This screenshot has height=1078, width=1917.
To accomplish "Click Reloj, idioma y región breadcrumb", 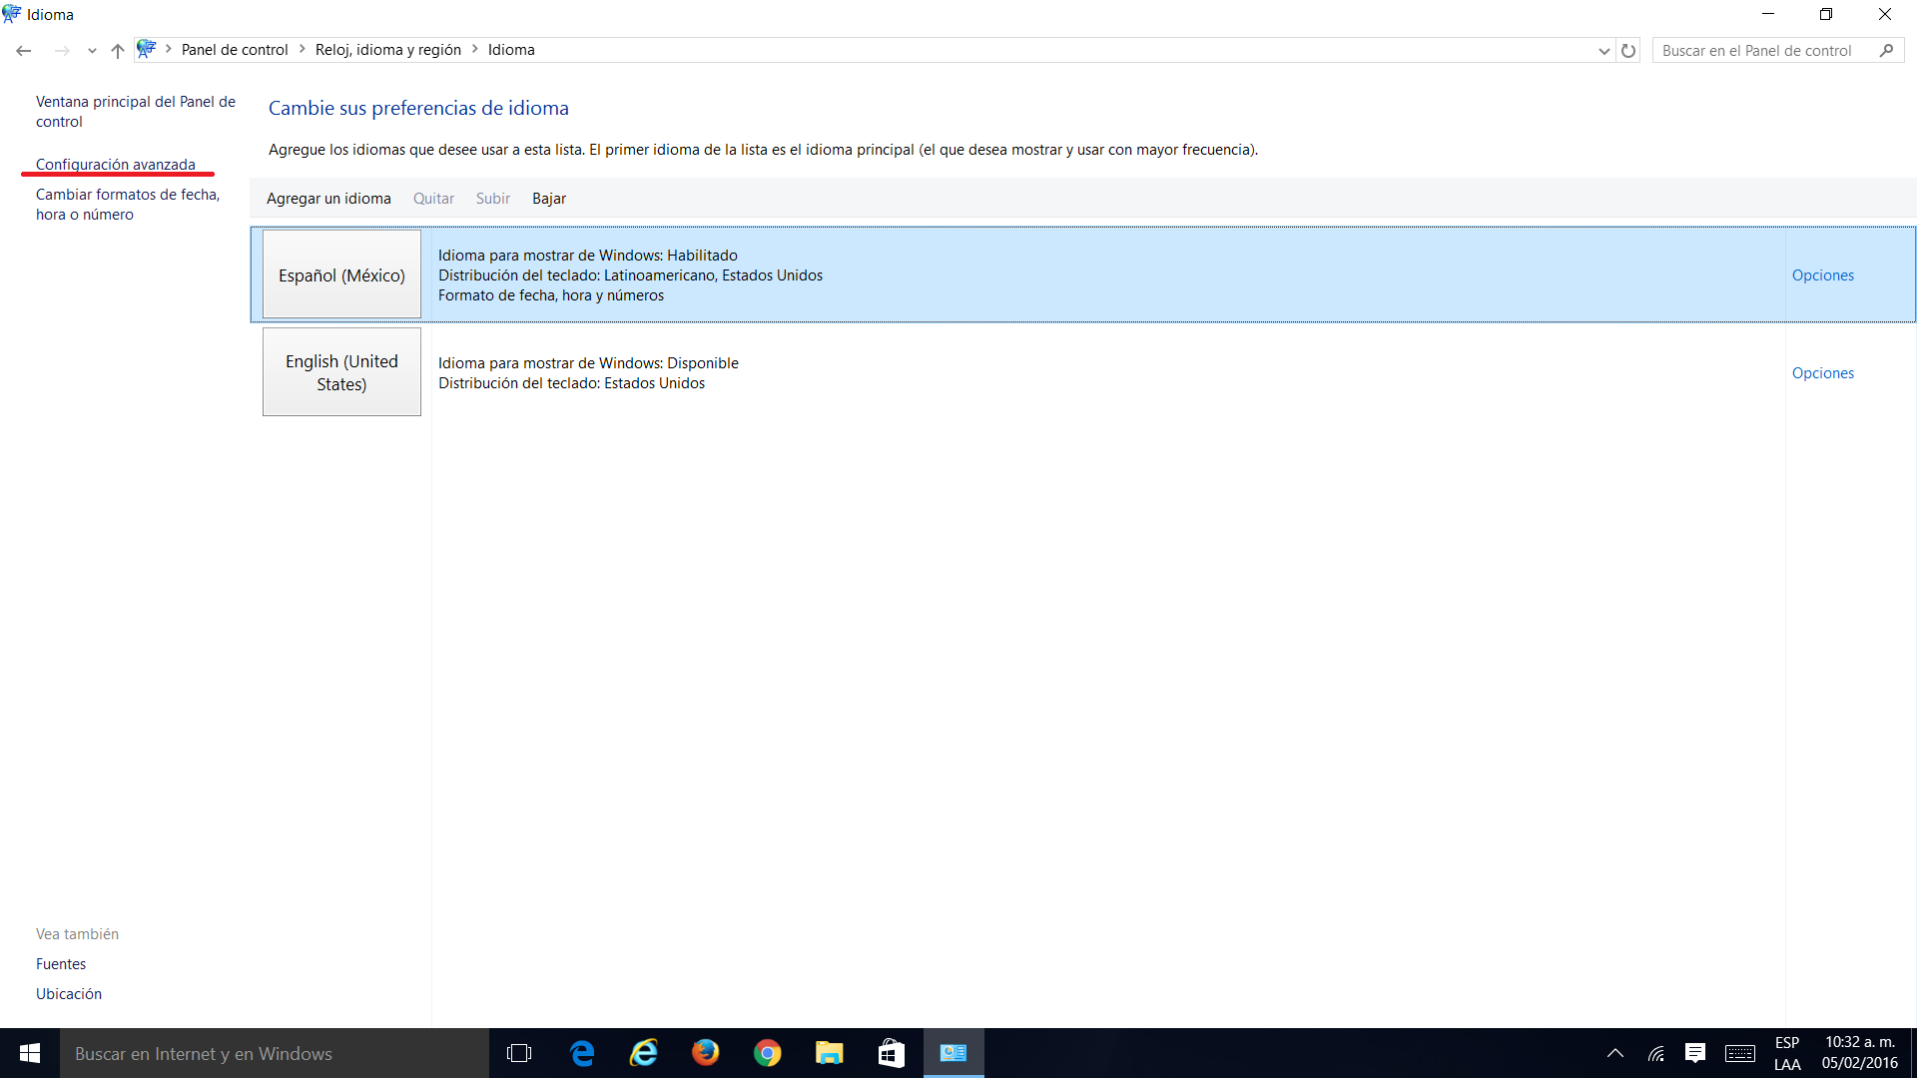I will tap(387, 50).
